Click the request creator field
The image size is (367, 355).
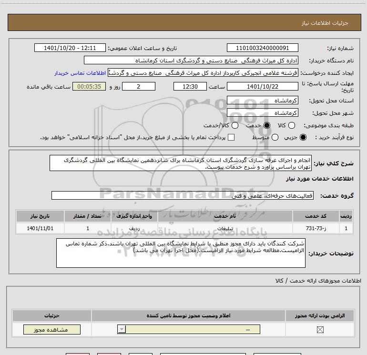point(203,73)
